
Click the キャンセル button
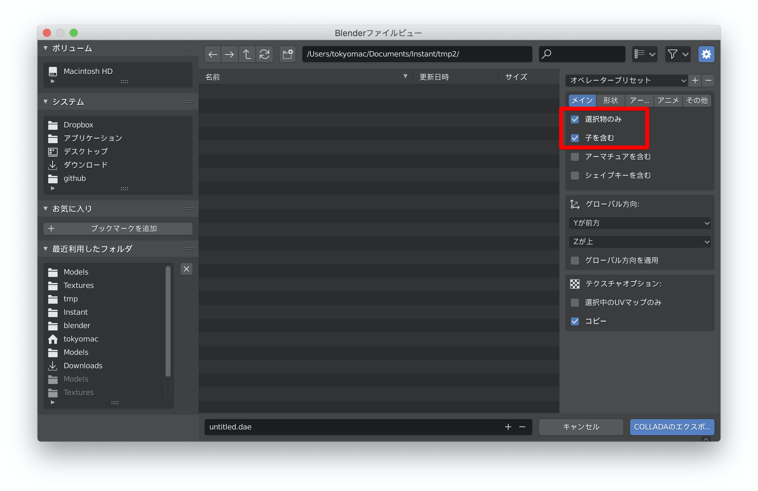click(x=581, y=427)
